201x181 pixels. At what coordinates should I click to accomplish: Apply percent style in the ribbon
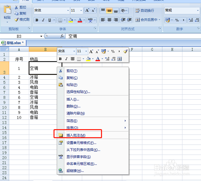[177, 20]
